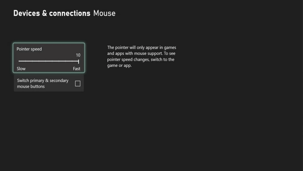Click the Mouse page title
The image size is (303, 171).
coord(104,13)
